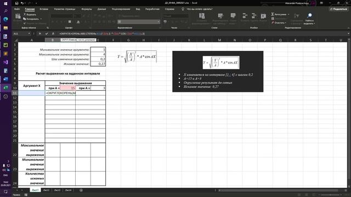Click the ribbon display options button
This screenshot has width=351, height=197.
click(x=321, y=3)
